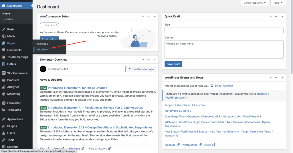Click the page vertical scrollbar
The width and height of the screenshot is (293, 153).
point(292,37)
